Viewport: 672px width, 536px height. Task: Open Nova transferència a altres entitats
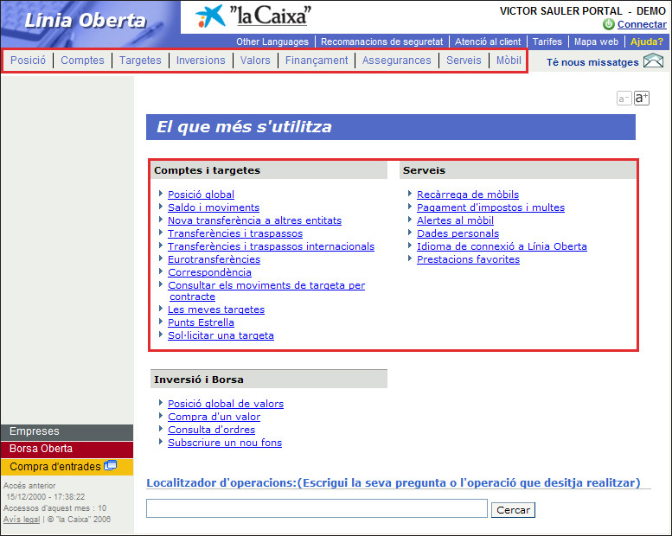254,220
